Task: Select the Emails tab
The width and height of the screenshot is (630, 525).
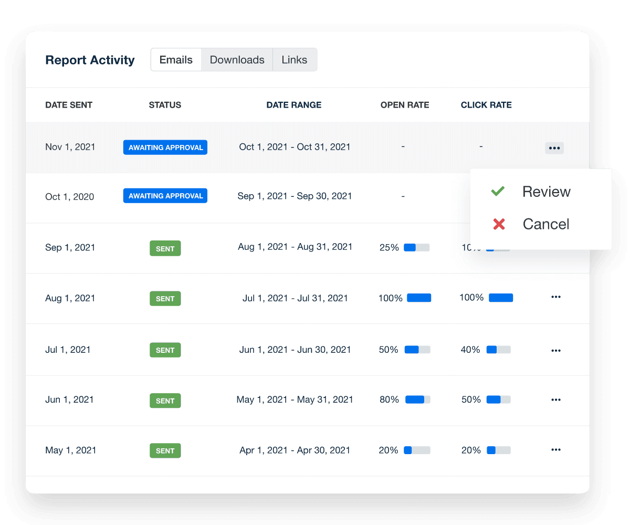Action: [x=176, y=59]
